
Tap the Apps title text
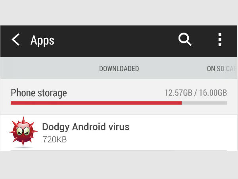(42, 40)
